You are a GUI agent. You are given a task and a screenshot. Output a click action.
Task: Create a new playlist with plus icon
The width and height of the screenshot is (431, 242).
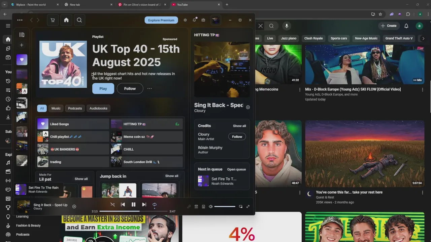pos(22,45)
